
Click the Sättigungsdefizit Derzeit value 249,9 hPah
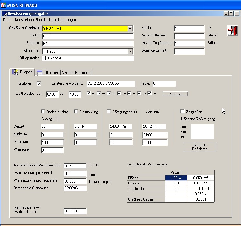120,126
